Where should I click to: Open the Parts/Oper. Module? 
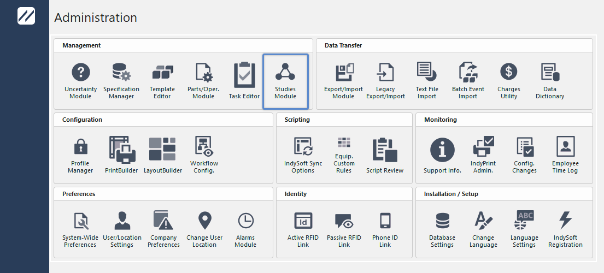(203, 81)
